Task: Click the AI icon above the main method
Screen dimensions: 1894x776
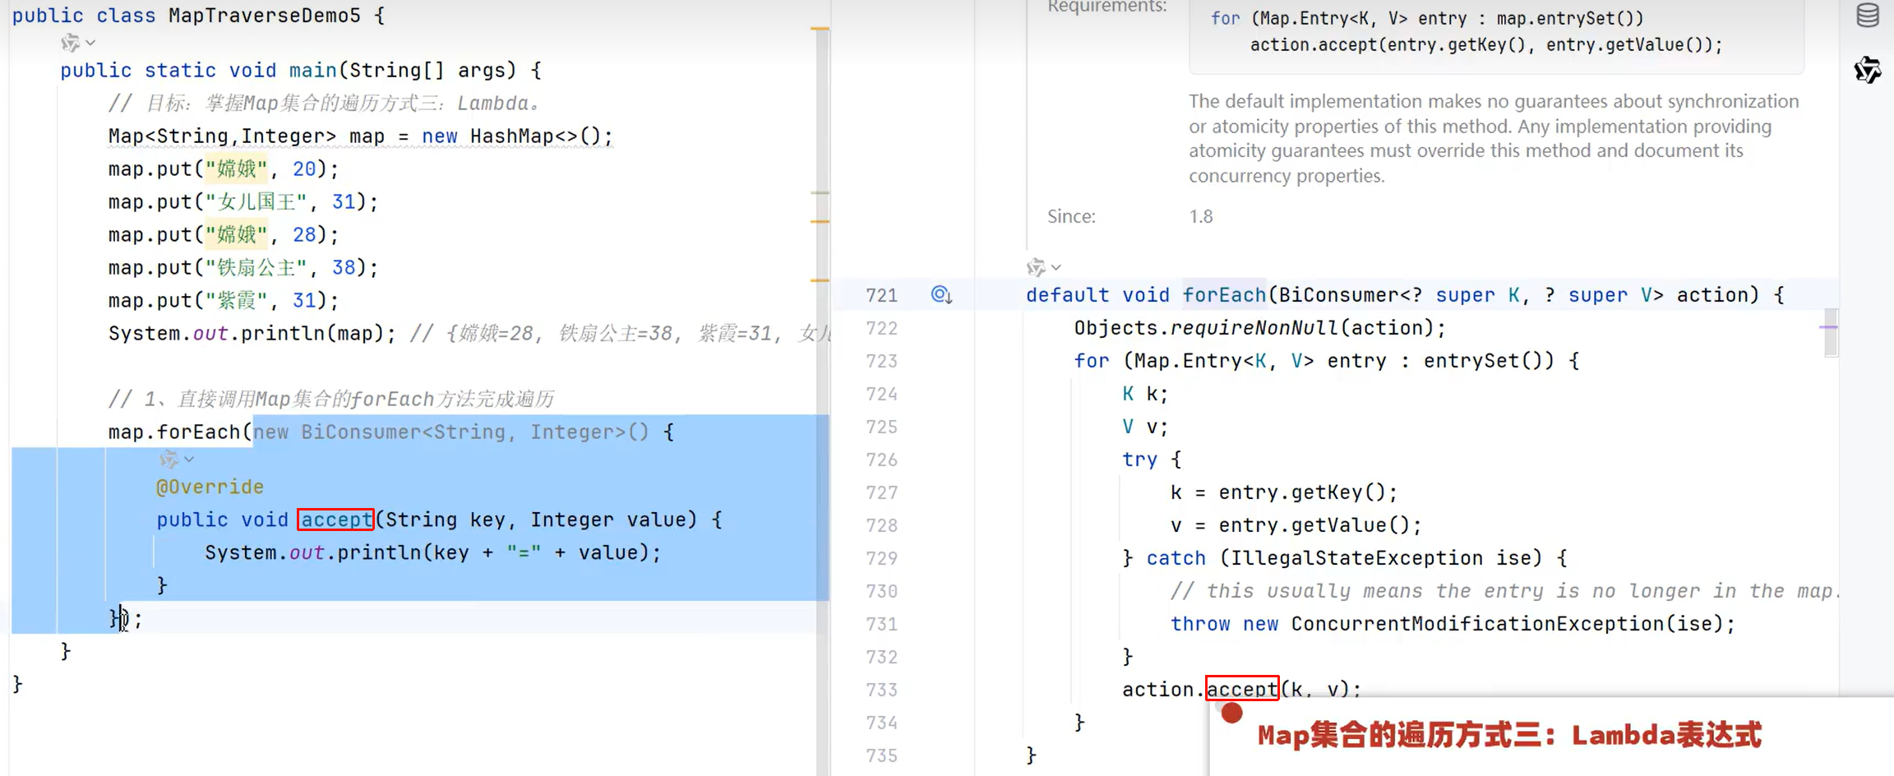Action: coord(70,42)
